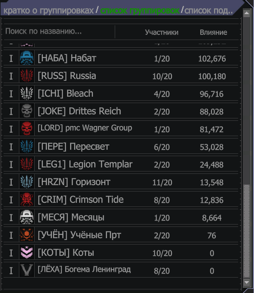Click the pink chevron emblem of Коты

[x=26, y=252]
